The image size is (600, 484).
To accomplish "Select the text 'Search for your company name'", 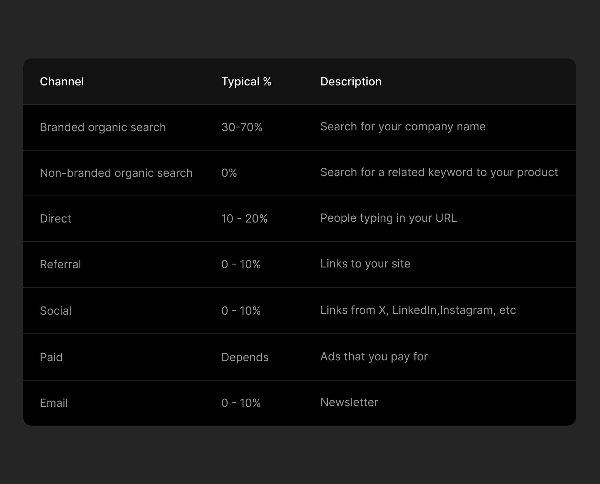I will [403, 127].
